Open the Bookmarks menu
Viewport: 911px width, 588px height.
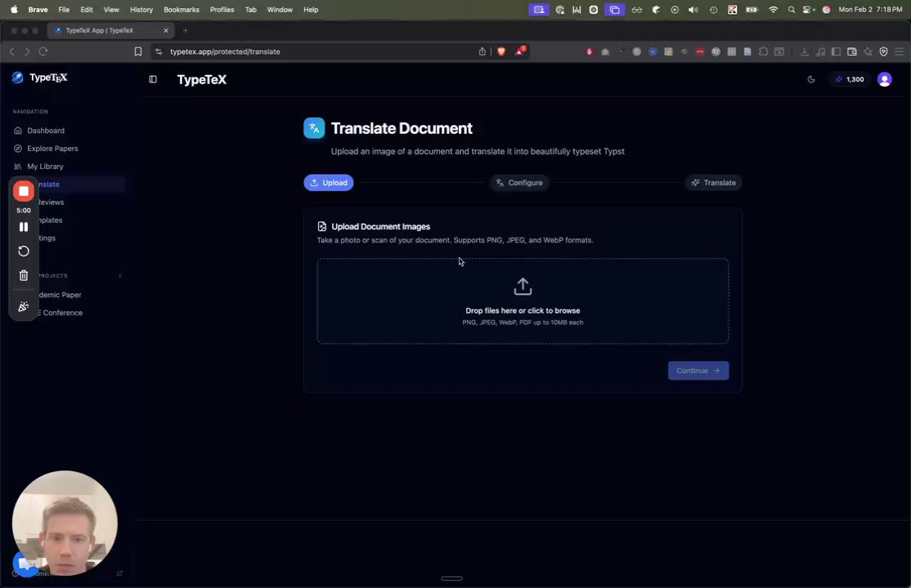[182, 10]
